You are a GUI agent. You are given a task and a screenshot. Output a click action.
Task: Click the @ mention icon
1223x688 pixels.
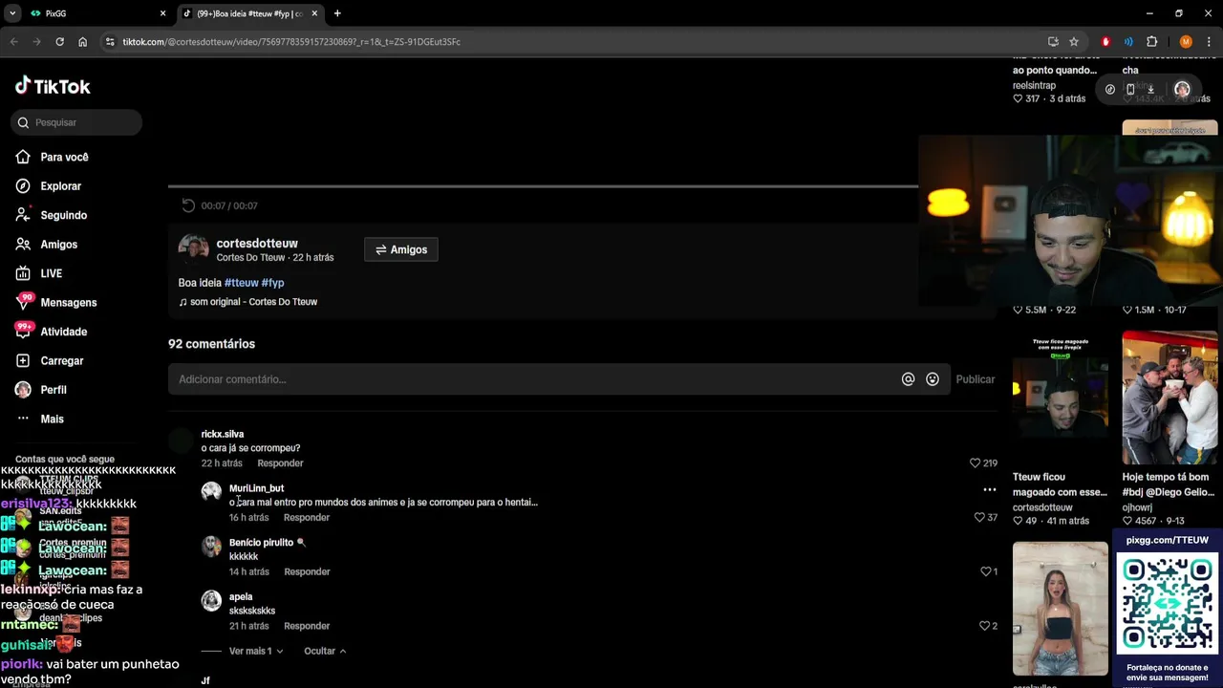908,379
